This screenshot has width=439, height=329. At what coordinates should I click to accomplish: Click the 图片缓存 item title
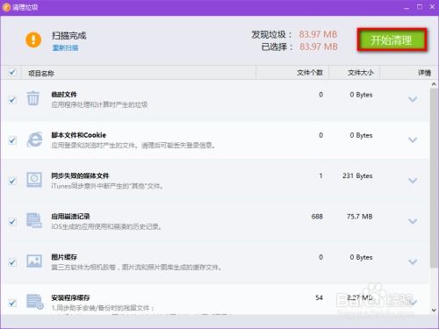coord(64,257)
